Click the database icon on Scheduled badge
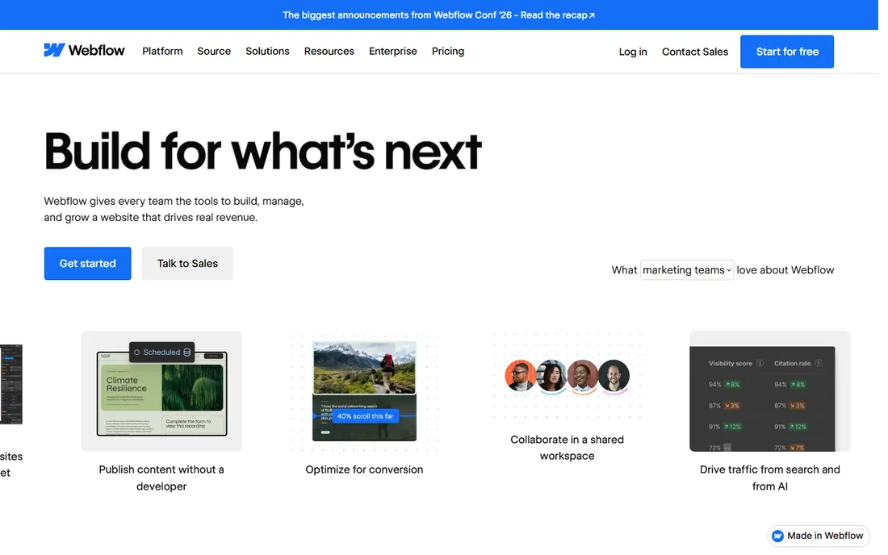This screenshot has width=888, height=555. point(187,352)
